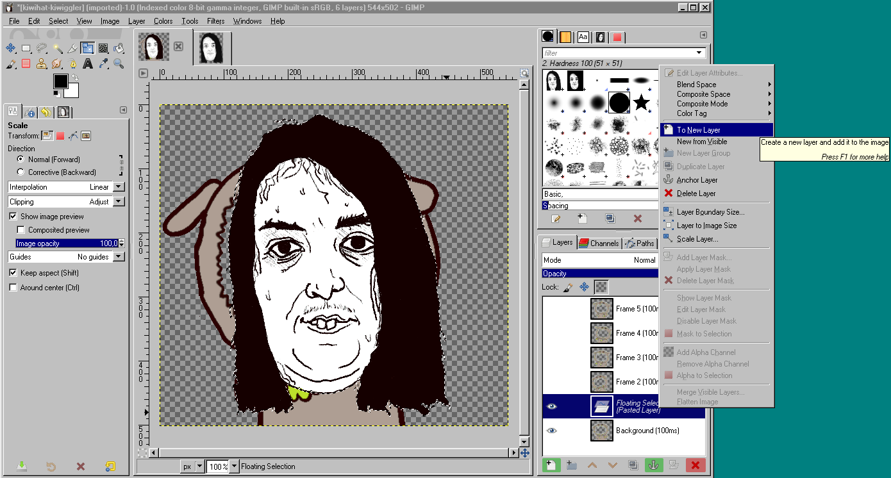Viewport: 891px width, 478px height.
Task: Open the brush filter dropdown arrow
Action: (699, 53)
